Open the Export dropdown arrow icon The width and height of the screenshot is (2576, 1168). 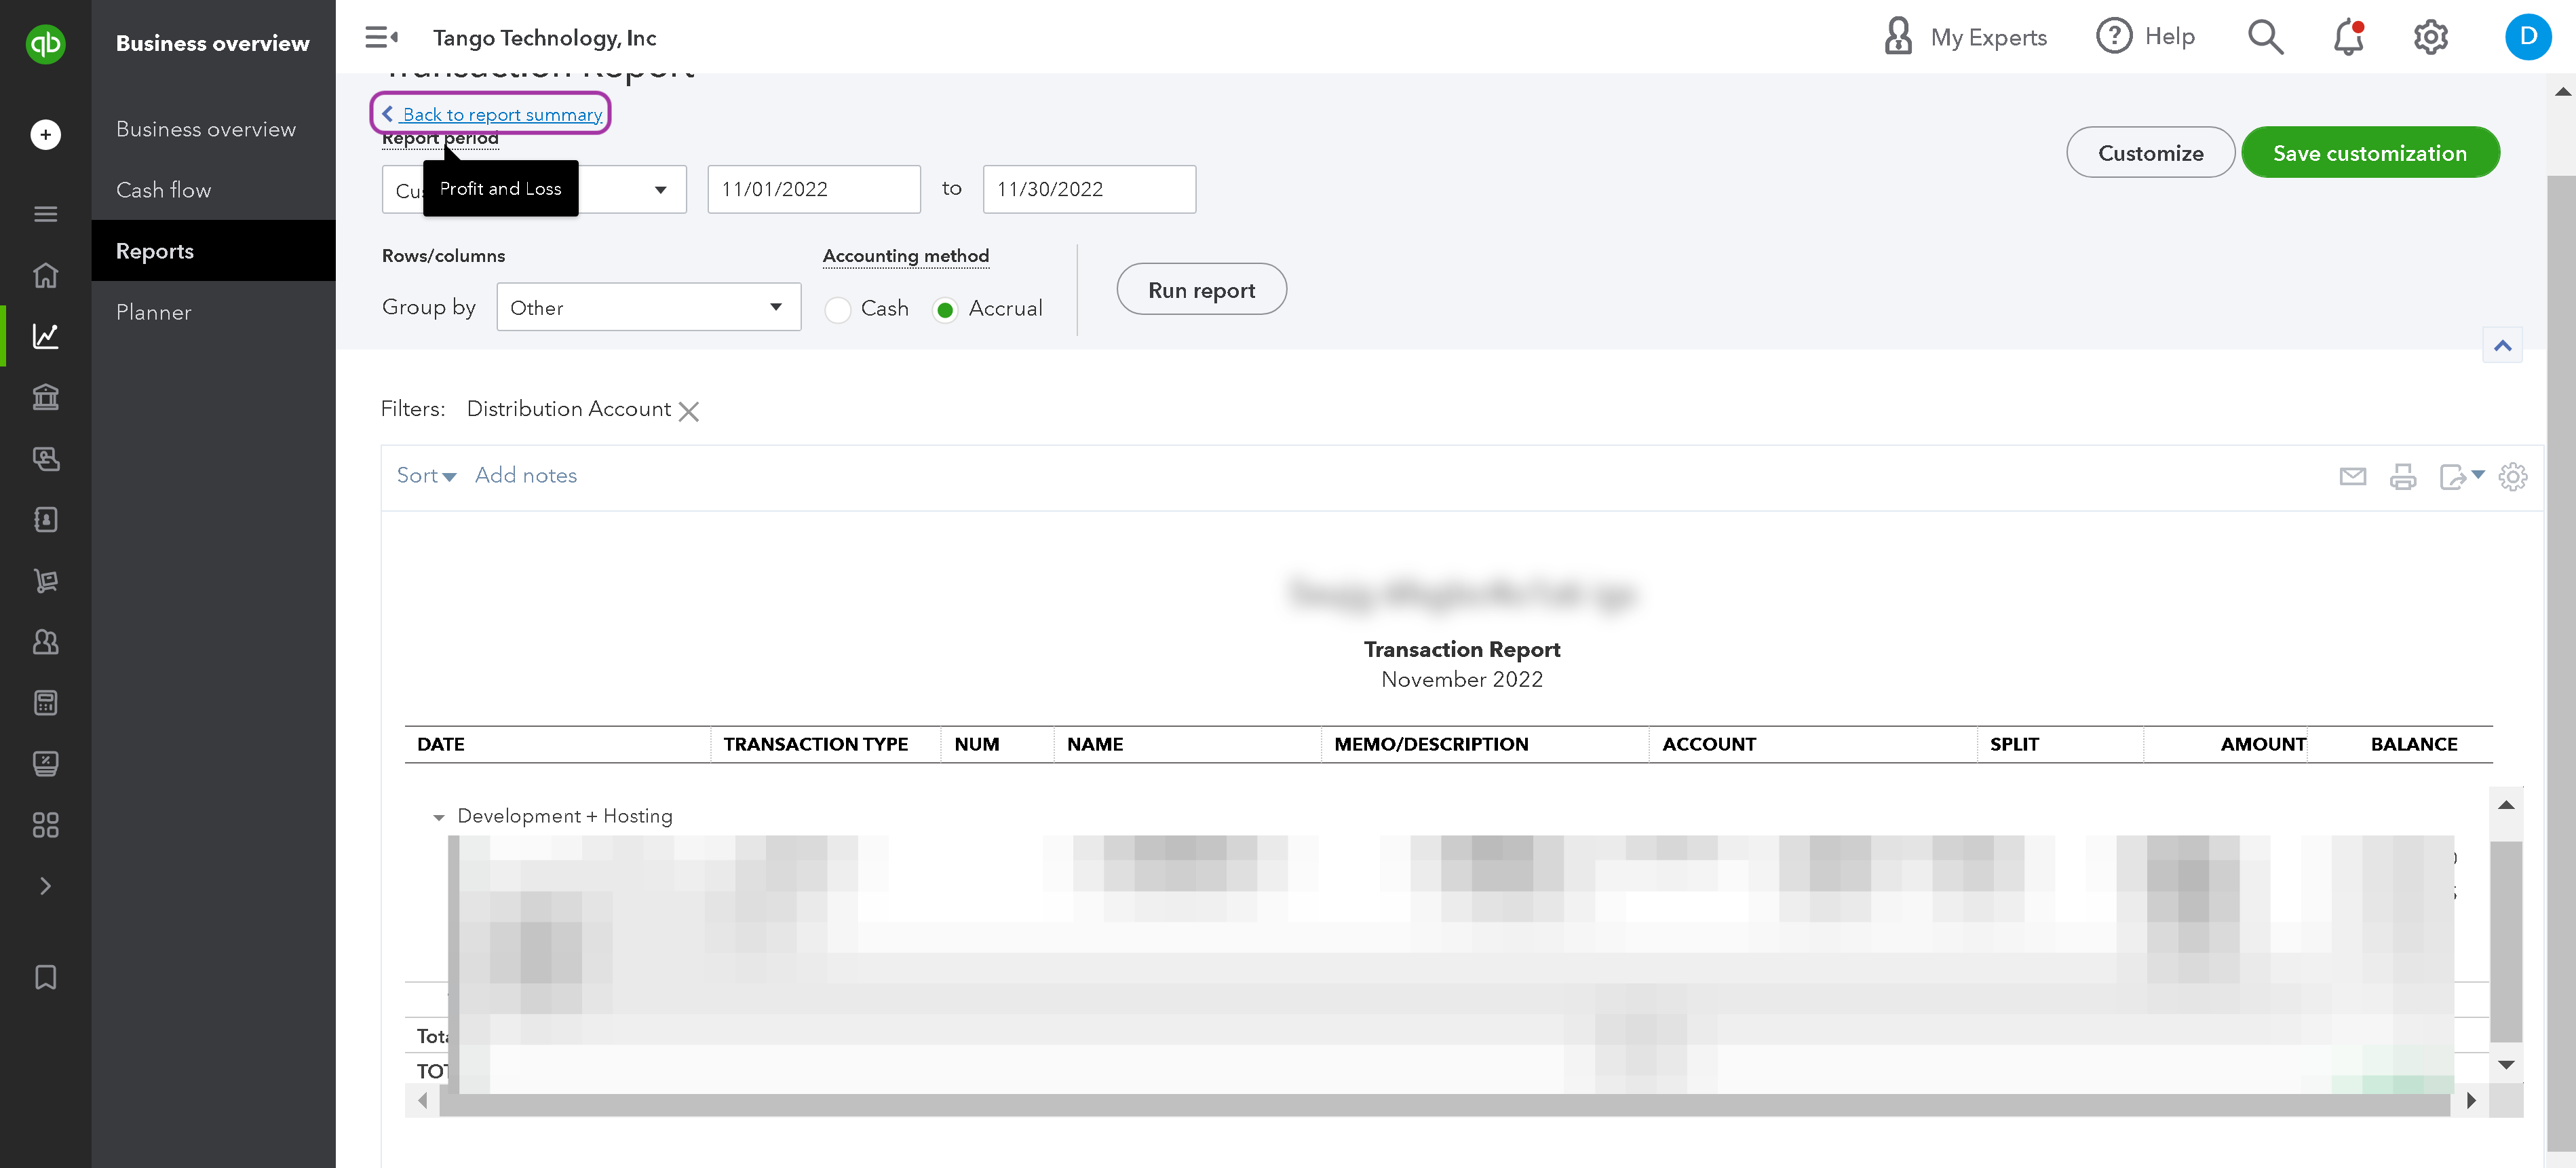(x=2477, y=475)
